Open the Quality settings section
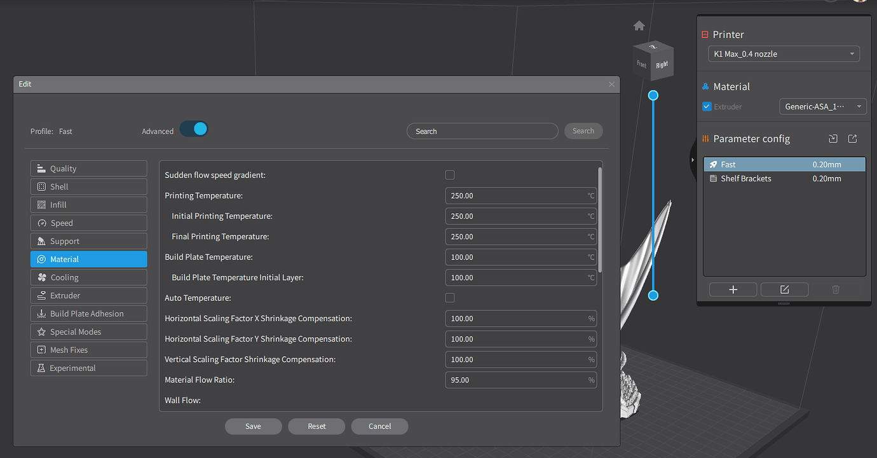Screen dimensions: 877x458 pyautogui.click(x=88, y=168)
